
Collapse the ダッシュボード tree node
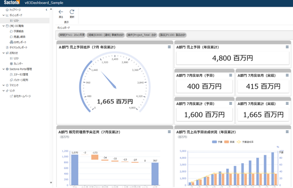coord(3,15)
